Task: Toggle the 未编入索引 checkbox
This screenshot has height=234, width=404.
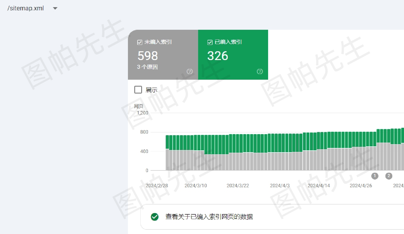Action: pos(140,42)
